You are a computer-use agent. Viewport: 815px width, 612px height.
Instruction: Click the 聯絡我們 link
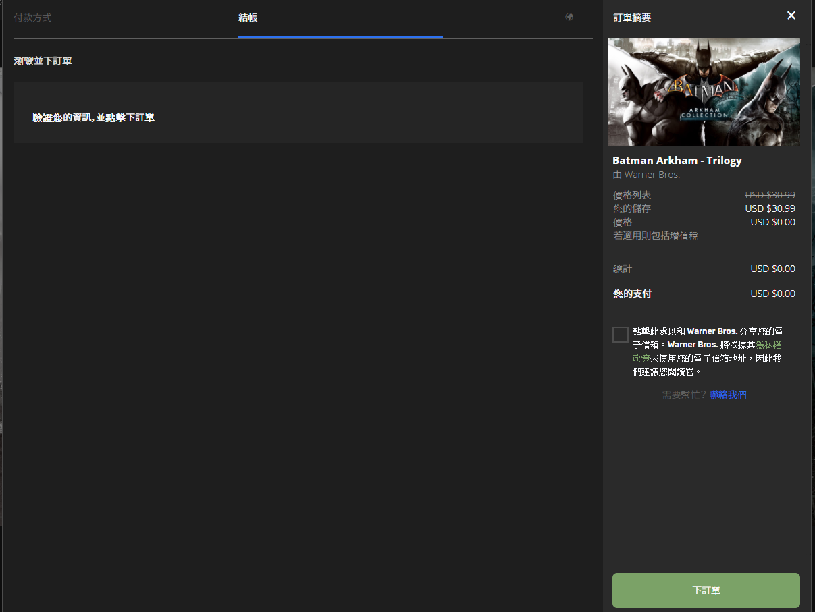pos(728,395)
